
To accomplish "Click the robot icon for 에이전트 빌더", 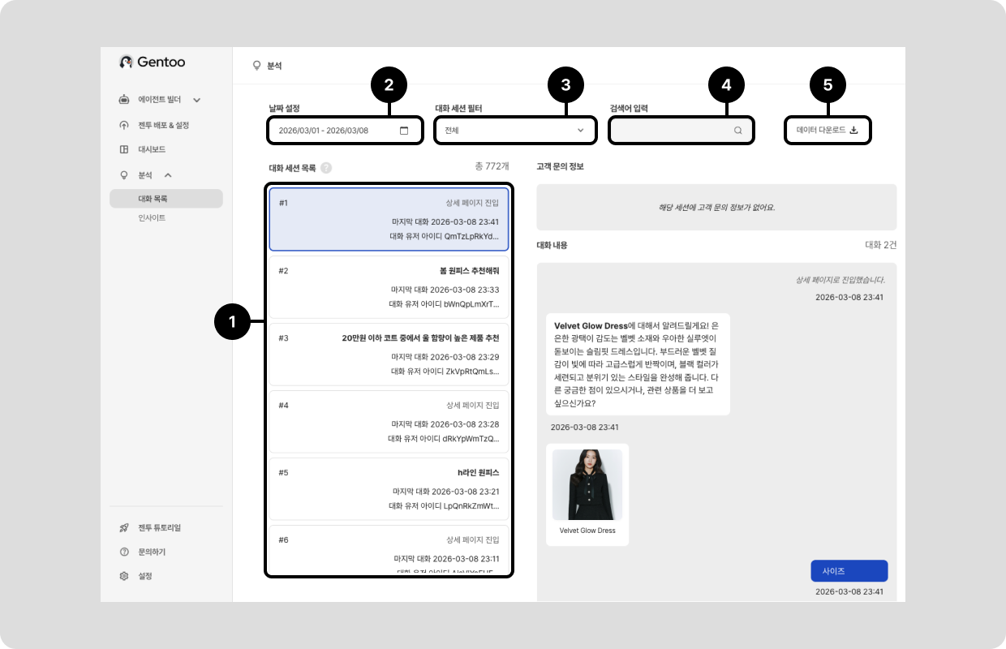I will pyautogui.click(x=124, y=100).
